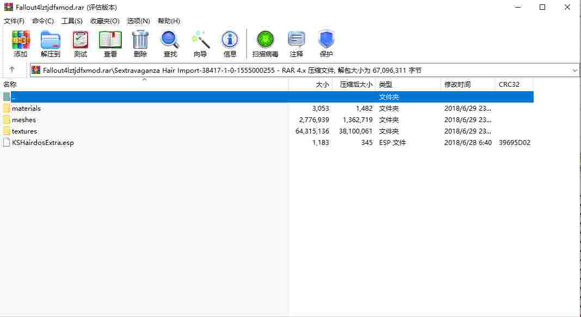Go up one folder level arrow
This screenshot has height=317, width=581.
click(12, 69)
